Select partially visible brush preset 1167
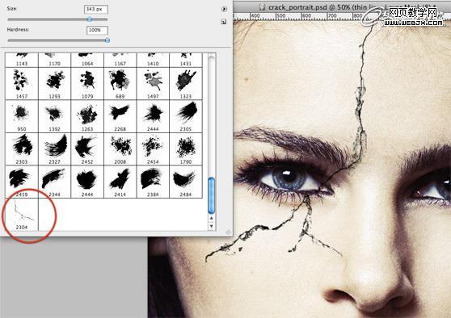451x318 pixels. [x=120, y=60]
